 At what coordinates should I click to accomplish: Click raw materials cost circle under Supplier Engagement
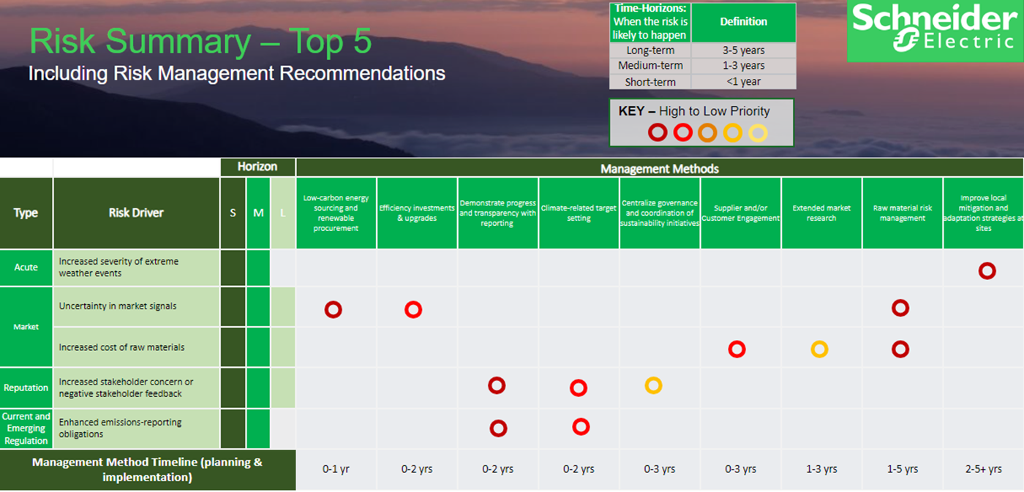point(737,349)
